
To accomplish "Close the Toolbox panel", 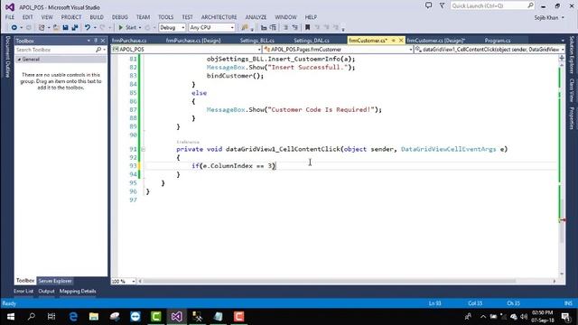I will pos(103,41).
